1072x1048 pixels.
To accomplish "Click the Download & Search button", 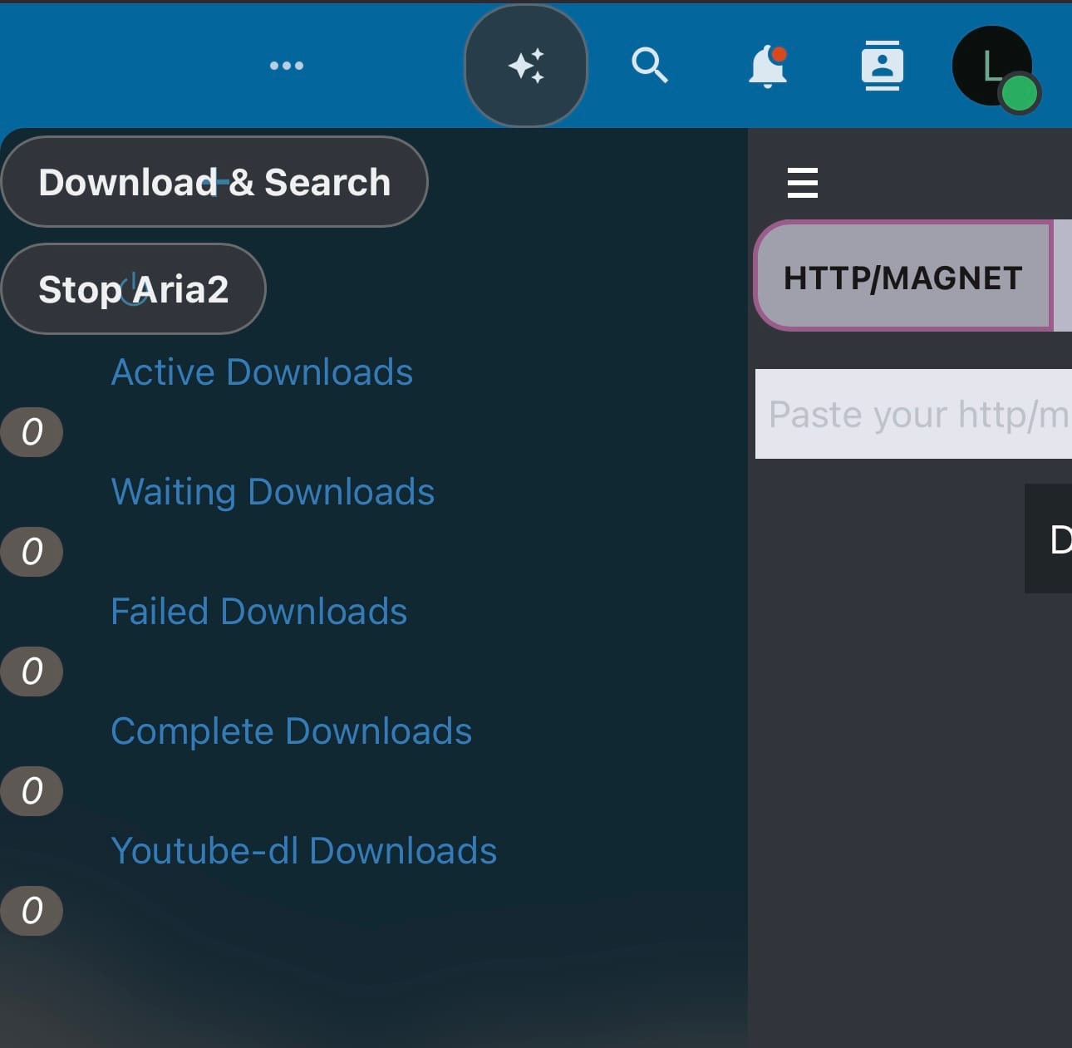I will point(214,182).
